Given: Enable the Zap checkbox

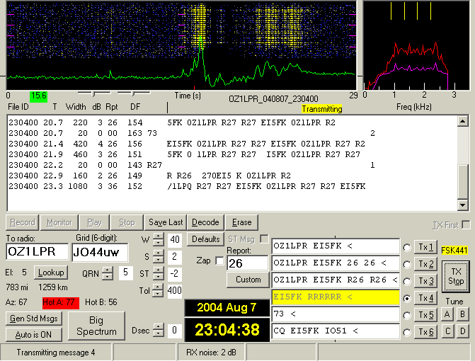Looking at the screenshot, I should click(219, 260).
